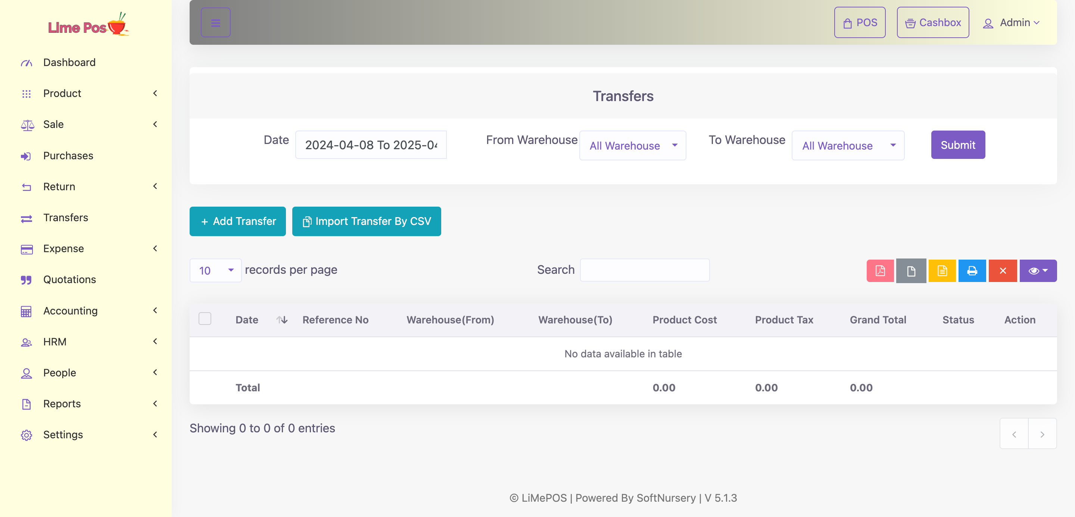
Task: Click the Lime Pos logo
Action: [88, 25]
